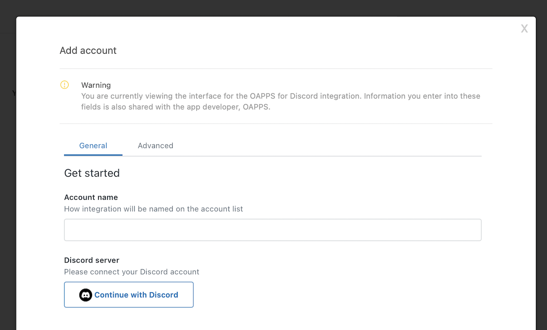Click the Add account dialog title
The width and height of the screenshot is (547, 330).
pos(88,50)
